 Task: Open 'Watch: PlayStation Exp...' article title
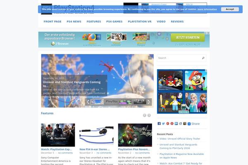tap(56, 149)
